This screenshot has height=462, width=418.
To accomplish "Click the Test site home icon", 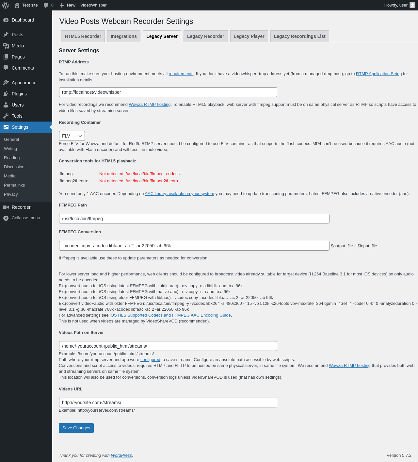I will tap(17, 5).
